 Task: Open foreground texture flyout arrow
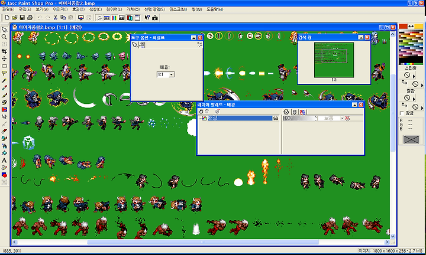[x=414, y=99]
